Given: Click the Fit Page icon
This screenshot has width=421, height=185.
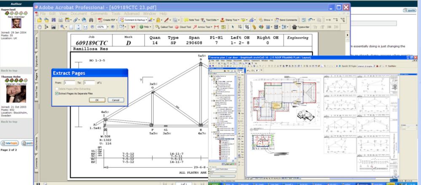Looking at the screenshot, I should point(78,27).
